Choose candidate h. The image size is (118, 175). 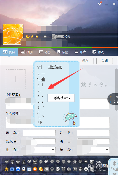coord(41,112)
